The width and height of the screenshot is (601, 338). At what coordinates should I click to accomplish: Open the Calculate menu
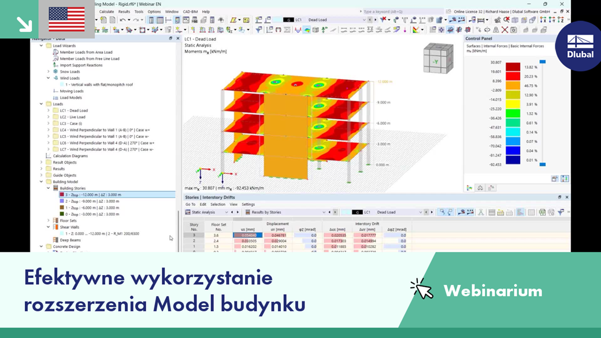(106, 12)
